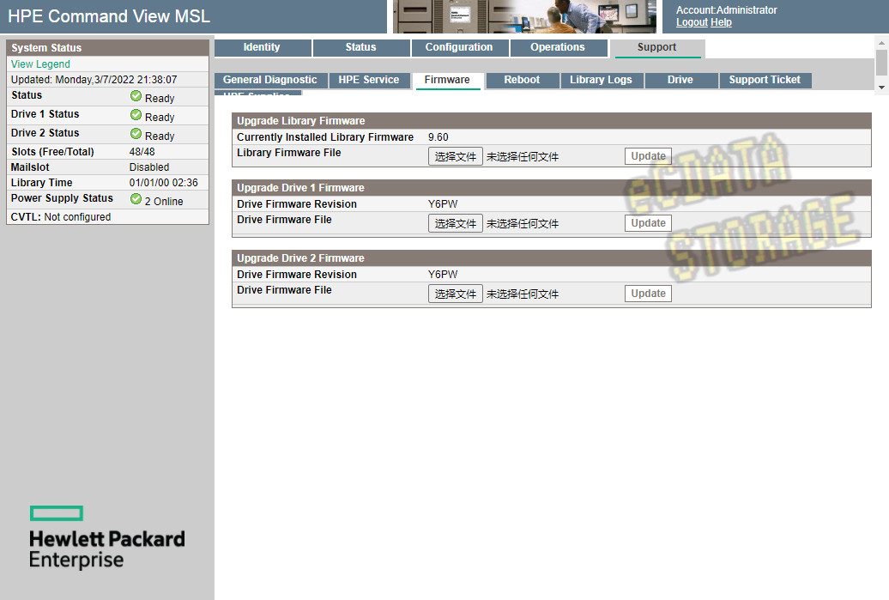Click the Drive 2 Status ready icon
The height and width of the screenshot is (600, 889).
136,133
